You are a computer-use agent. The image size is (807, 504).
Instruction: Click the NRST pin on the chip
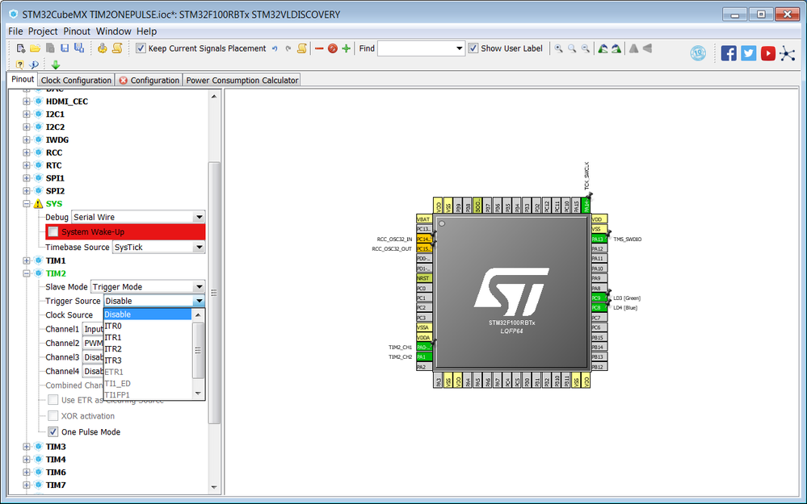click(424, 278)
